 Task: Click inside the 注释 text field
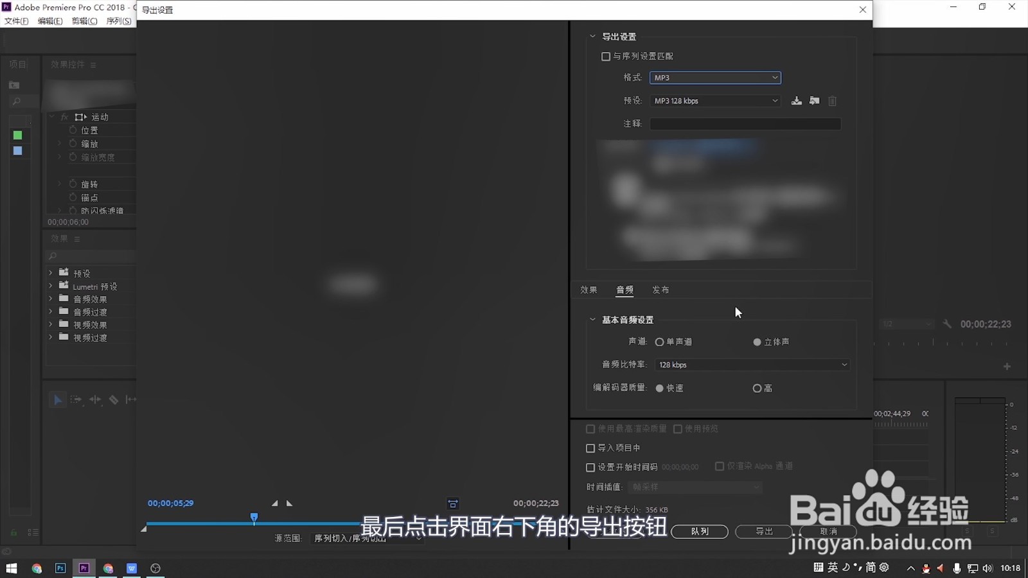(745, 123)
